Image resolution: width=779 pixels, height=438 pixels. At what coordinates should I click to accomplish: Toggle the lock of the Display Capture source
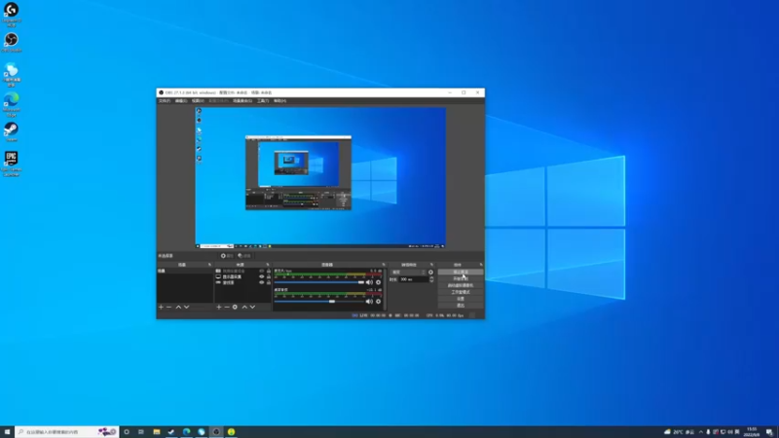point(269,276)
